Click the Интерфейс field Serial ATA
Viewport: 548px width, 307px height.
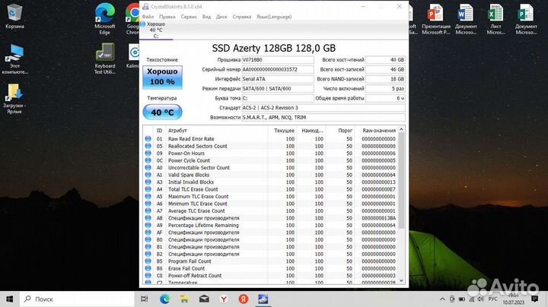pyautogui.click(x=278, y=79)
